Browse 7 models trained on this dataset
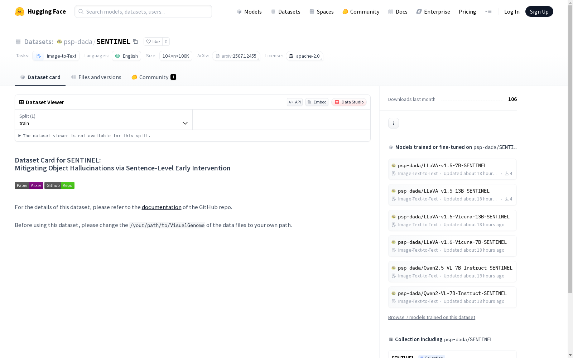 pos(432,317)
